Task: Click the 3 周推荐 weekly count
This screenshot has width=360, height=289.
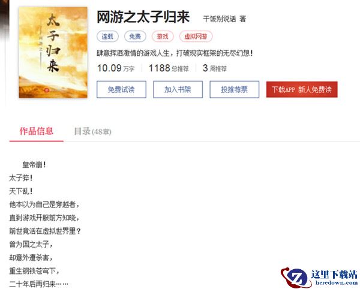Action: pos(214,68)
